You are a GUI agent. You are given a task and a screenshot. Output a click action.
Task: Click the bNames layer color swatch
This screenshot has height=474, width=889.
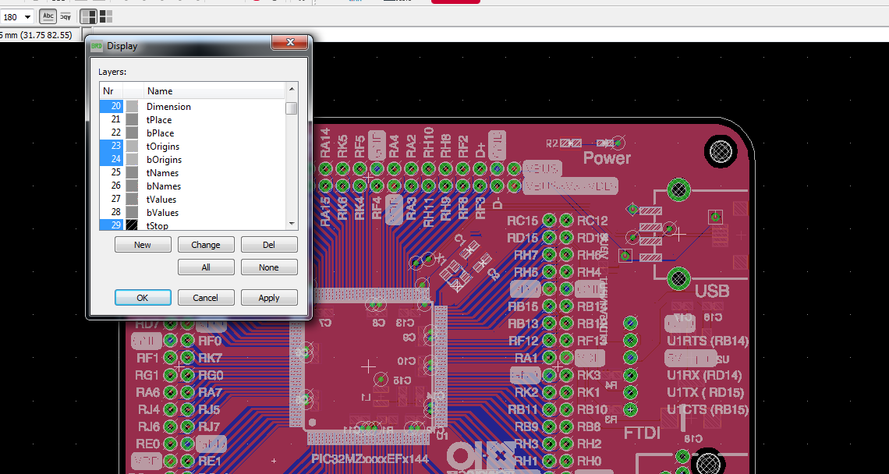pos(132,186)
